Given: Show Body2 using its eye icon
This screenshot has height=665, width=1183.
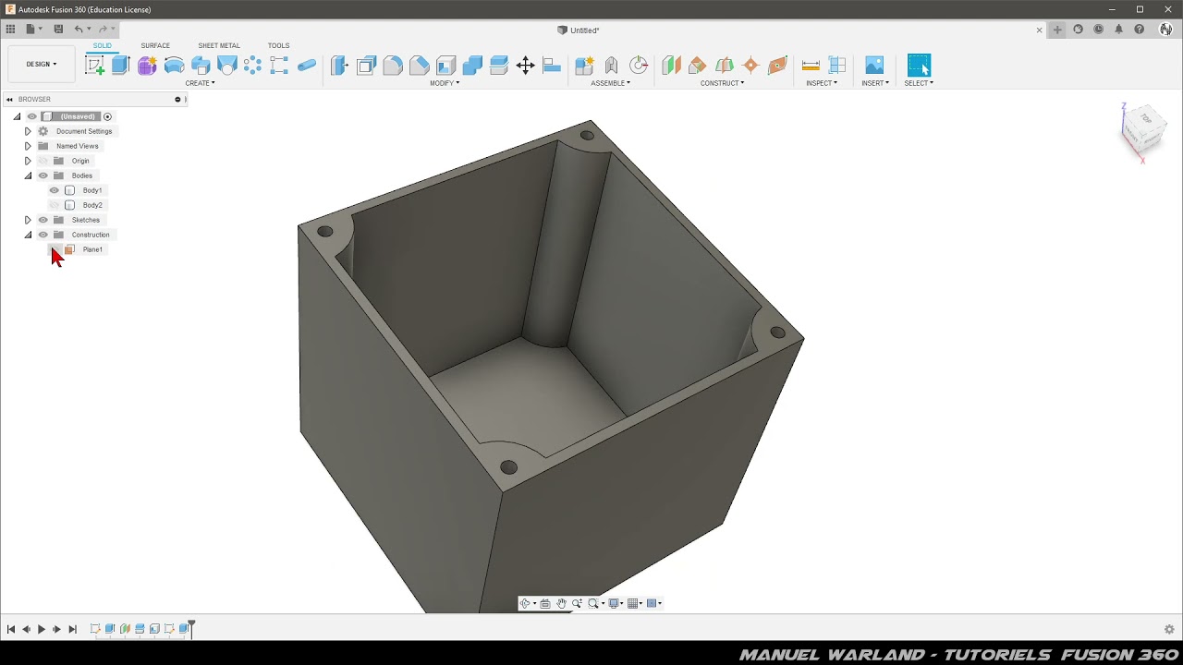Looking at the screenshot, I should pos(54,205).
